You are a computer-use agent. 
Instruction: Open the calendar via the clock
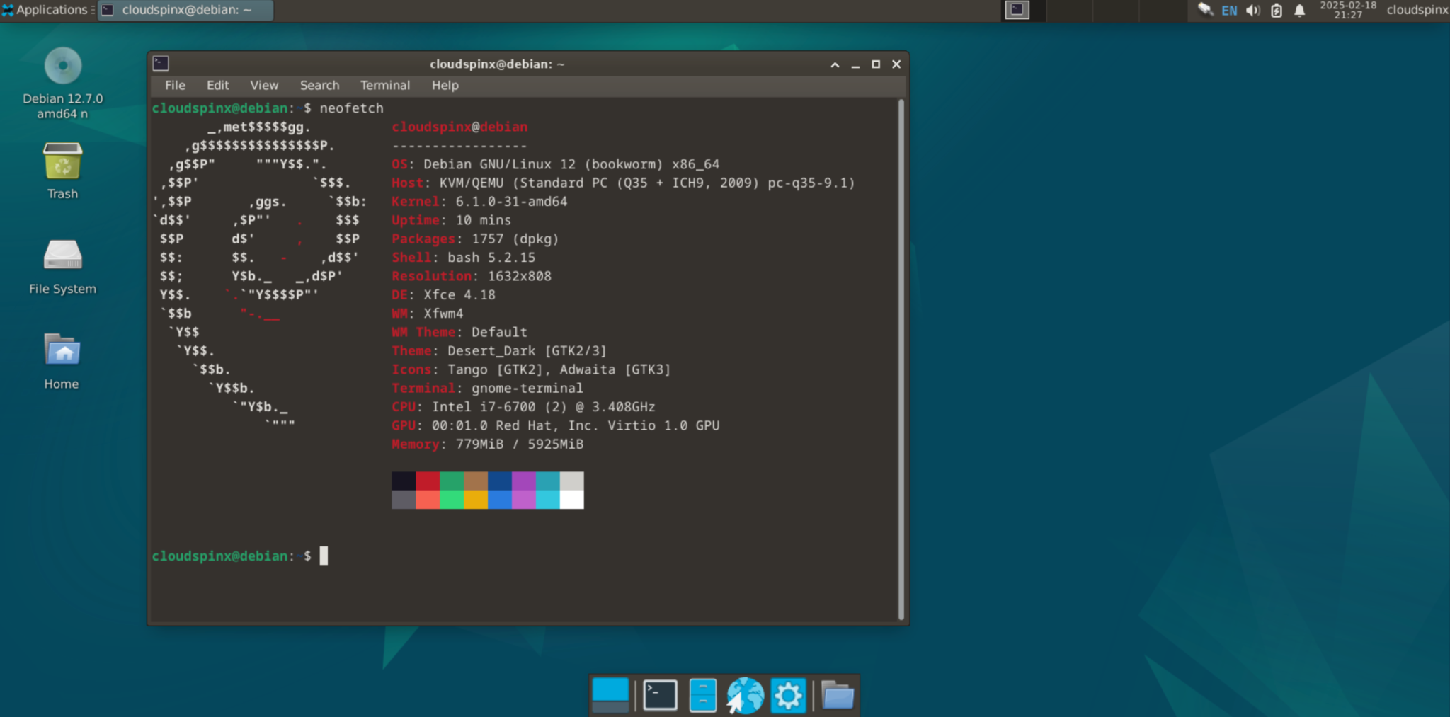pyautogui.click(x=1344, y=11)
